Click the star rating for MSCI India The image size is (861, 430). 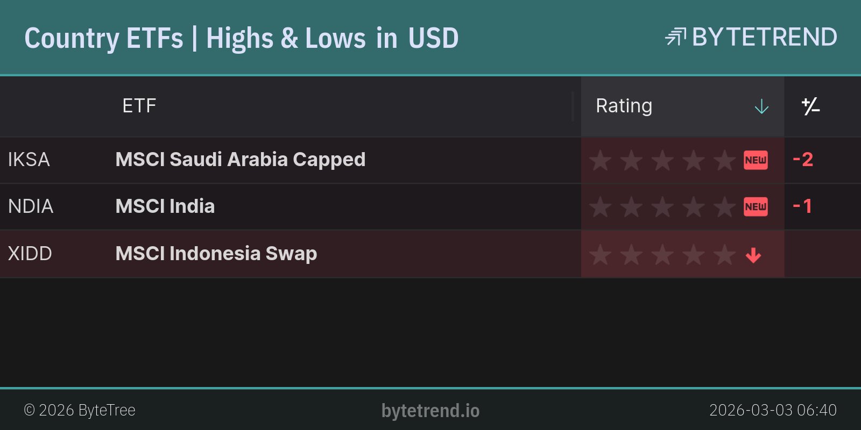(x=662, y=207)
